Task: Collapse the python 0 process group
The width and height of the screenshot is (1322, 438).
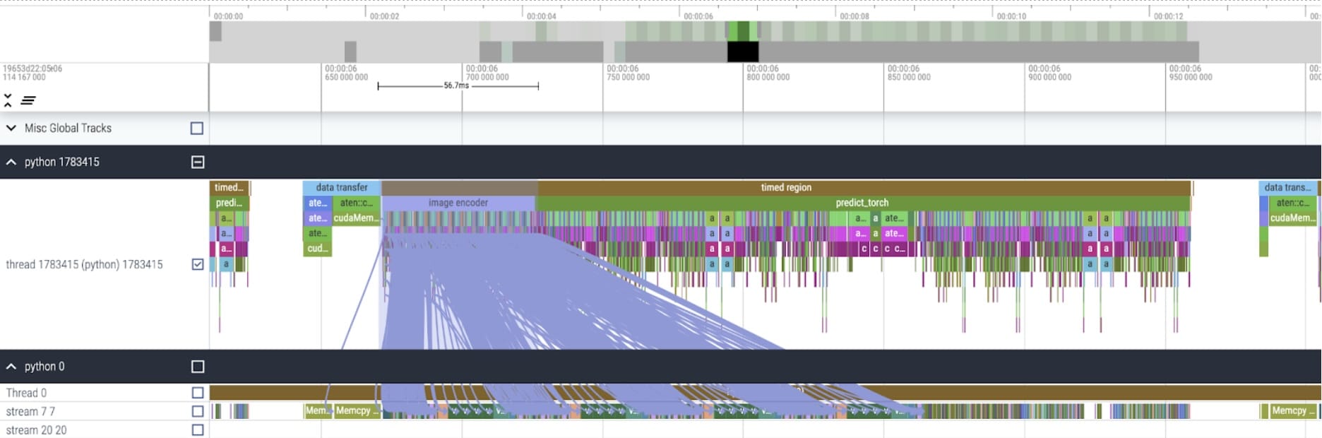Action: pyautogui.click(x=11, y=367)
